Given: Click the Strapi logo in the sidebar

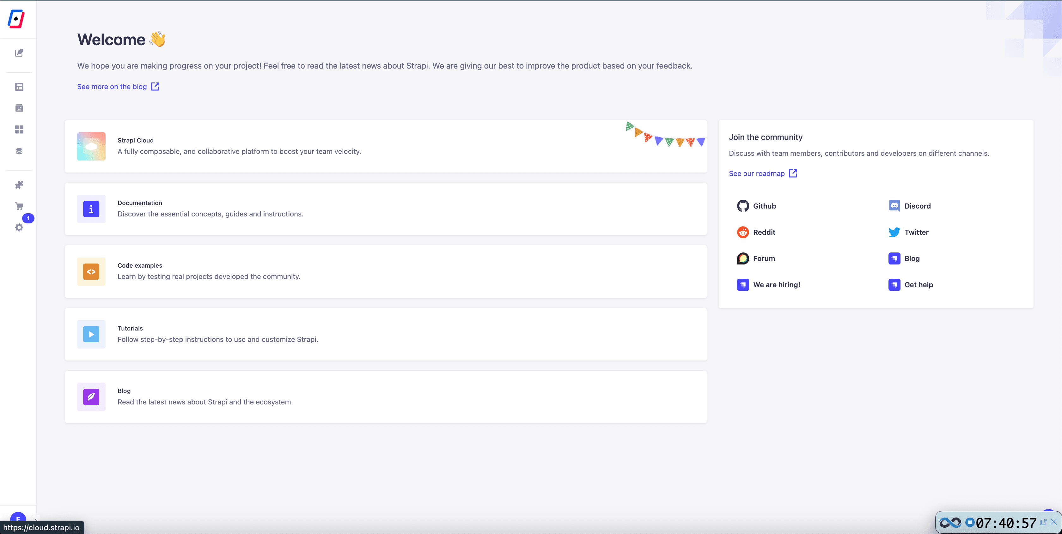Looking at the screenshot, I should coord(16,19).
